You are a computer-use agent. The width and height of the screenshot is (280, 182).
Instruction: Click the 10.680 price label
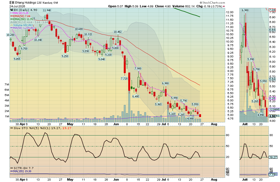pyautogui.click(x=79, y=29)
